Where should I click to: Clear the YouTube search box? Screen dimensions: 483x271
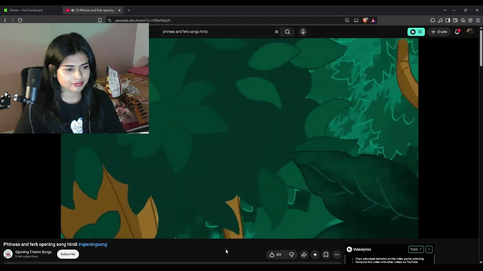(277, 32)
